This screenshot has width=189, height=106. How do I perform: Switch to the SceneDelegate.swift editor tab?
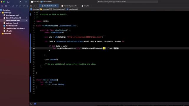tap(69, 6)
